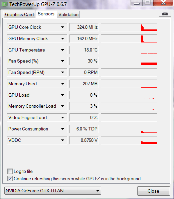The image size is (174, 199).
Task: Click the camera screenshot icon
Action: [x=165, y=14]
